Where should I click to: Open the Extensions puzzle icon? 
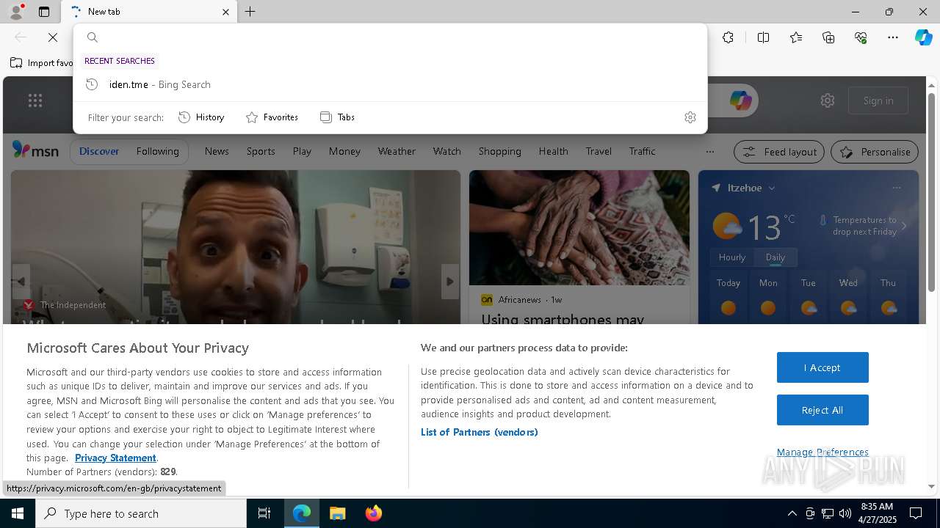click(728, 37)
